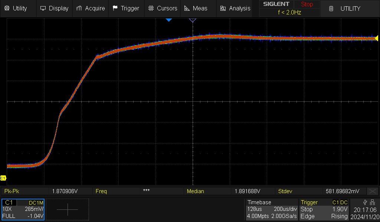Click the yellow trigger level arrow

point(376,38)
